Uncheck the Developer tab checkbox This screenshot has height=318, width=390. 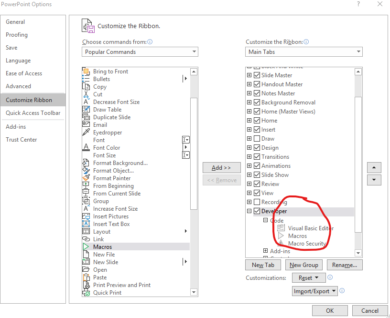pos(257,211)
